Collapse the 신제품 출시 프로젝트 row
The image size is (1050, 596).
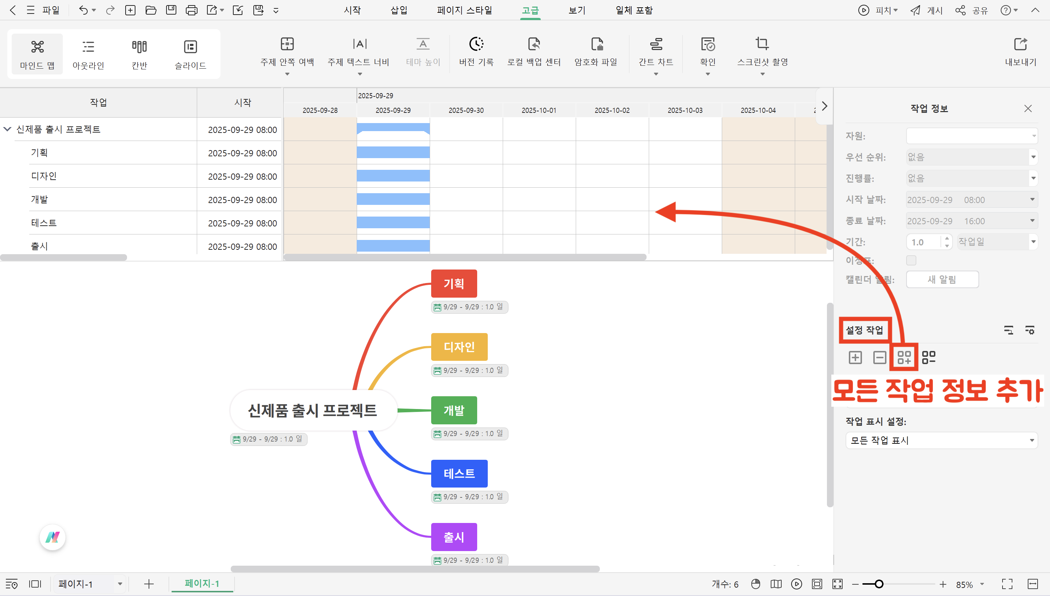[x=7, y=129]
